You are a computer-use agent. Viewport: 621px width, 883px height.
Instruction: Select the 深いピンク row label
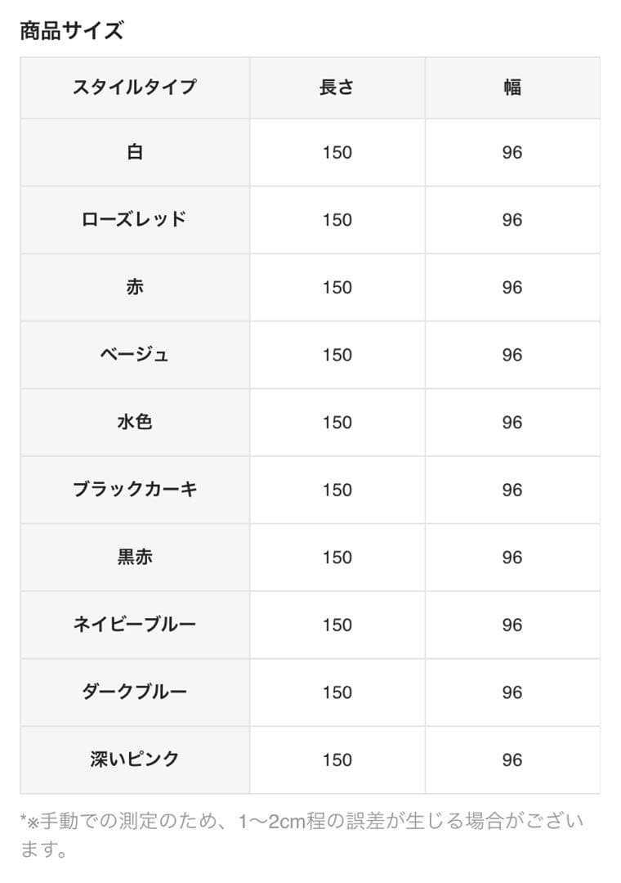(x=135, y=759)
